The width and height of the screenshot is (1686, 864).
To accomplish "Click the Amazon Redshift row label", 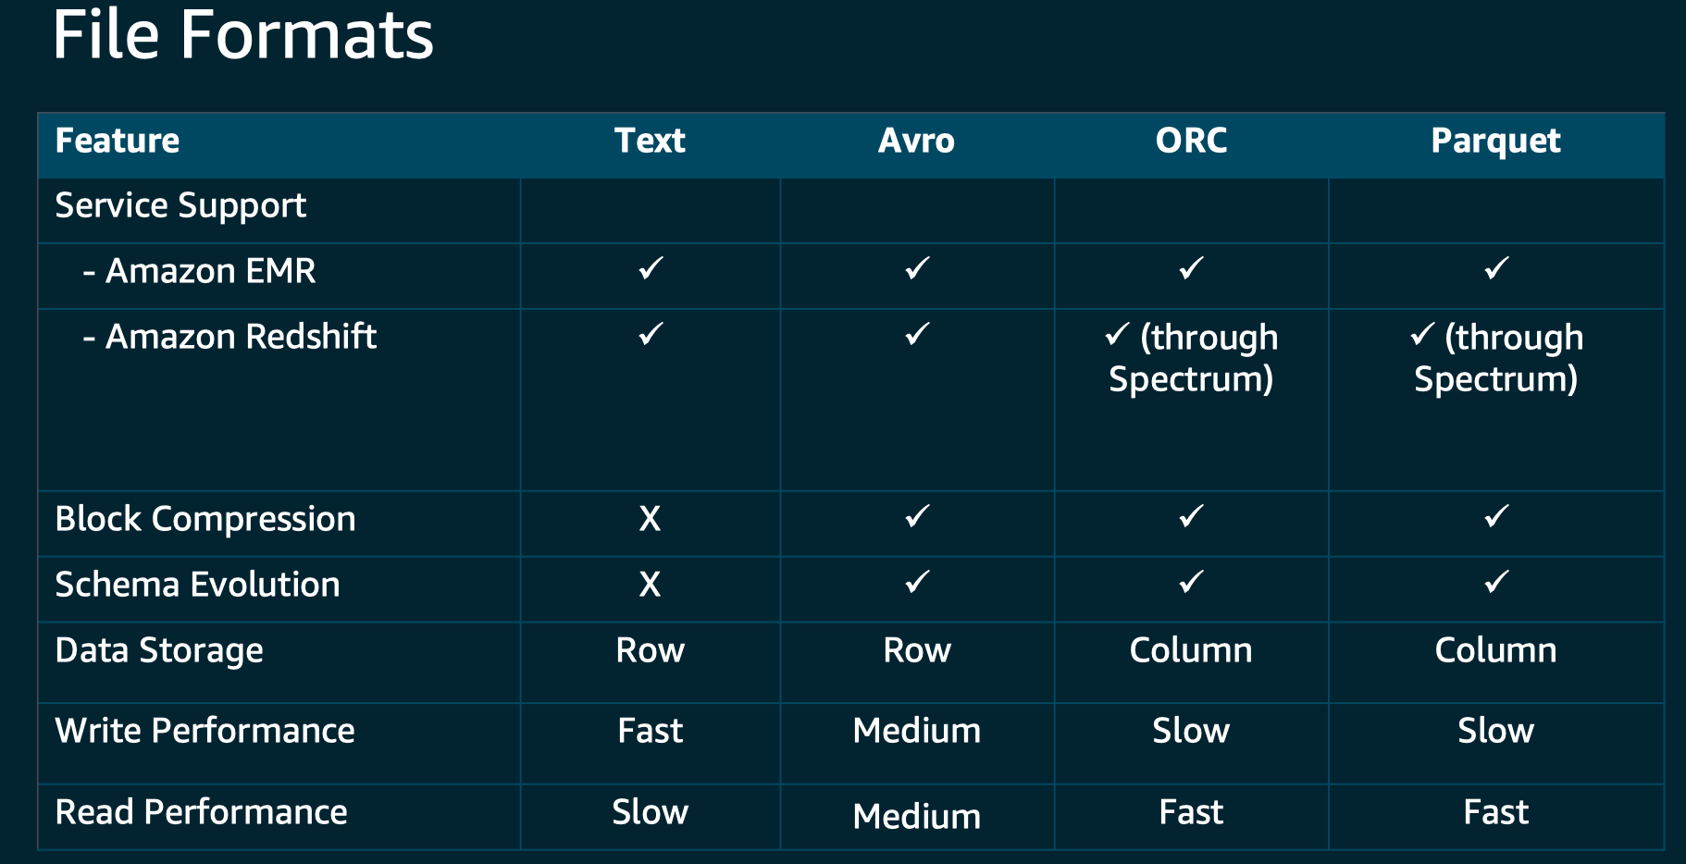I will [241, 337].
